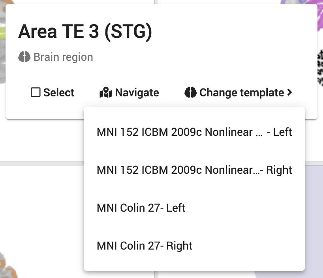Choose MNI 152 ICBM 2009c Nonlinear - Right

(x=194, y=170)
